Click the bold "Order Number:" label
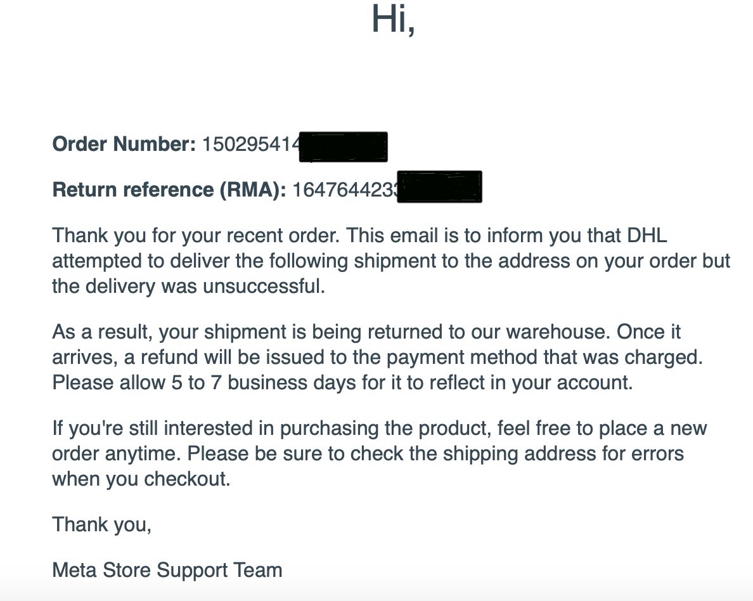The height and width of the screenshot is (601, 753). (x=124, y=145)
